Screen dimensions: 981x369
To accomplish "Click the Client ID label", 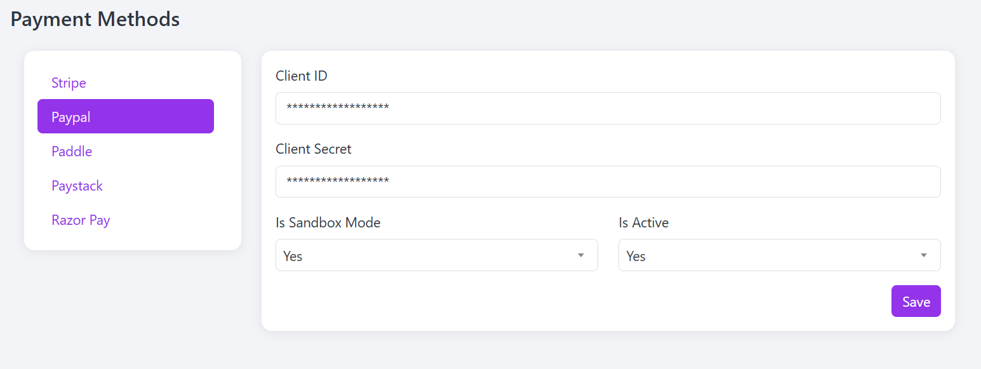I will (302, 76).
